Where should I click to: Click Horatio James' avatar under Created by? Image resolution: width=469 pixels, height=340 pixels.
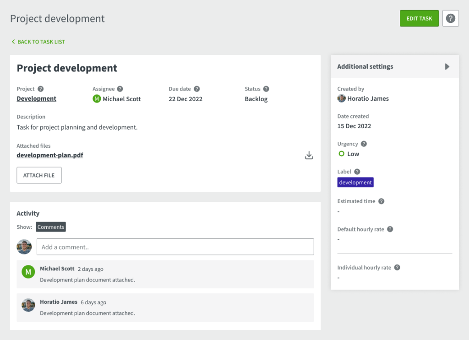[341, 98]
